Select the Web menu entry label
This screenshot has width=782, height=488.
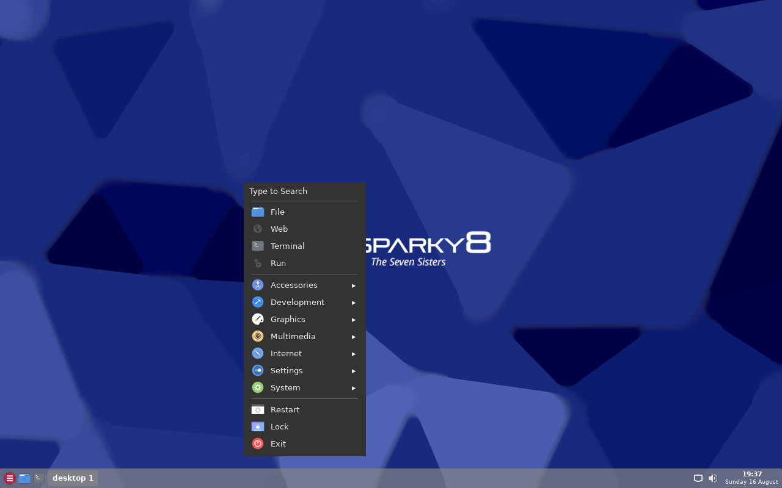(x=279, y=229)
